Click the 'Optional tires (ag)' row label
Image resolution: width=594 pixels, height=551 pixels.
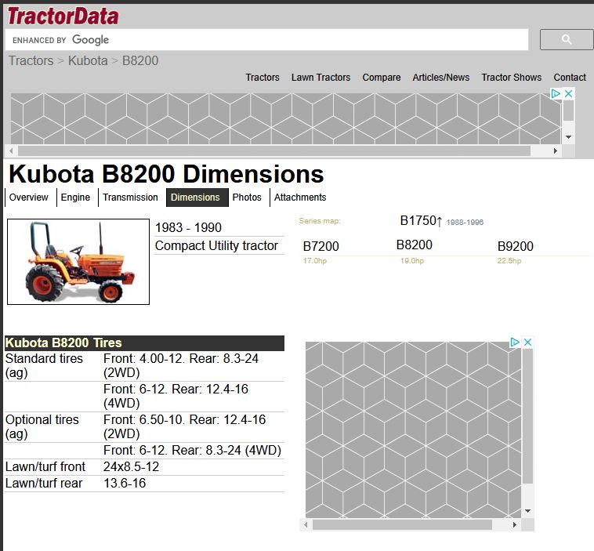(42, 426)
